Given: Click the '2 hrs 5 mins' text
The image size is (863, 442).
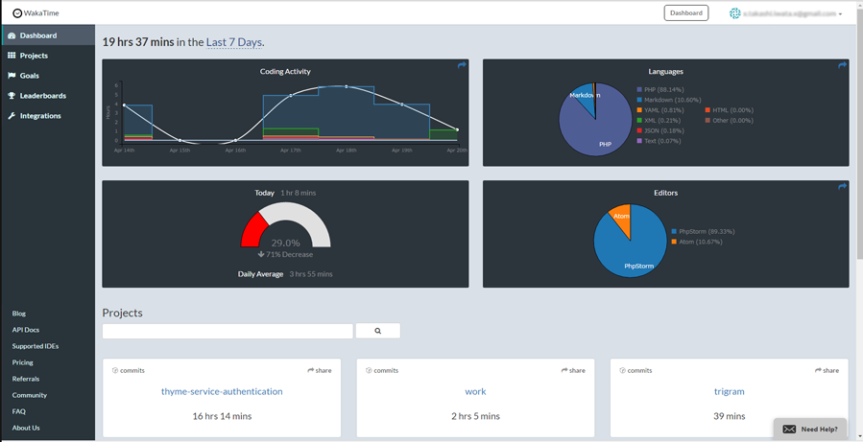Looking at the screenshot, I should click(475, 416).
